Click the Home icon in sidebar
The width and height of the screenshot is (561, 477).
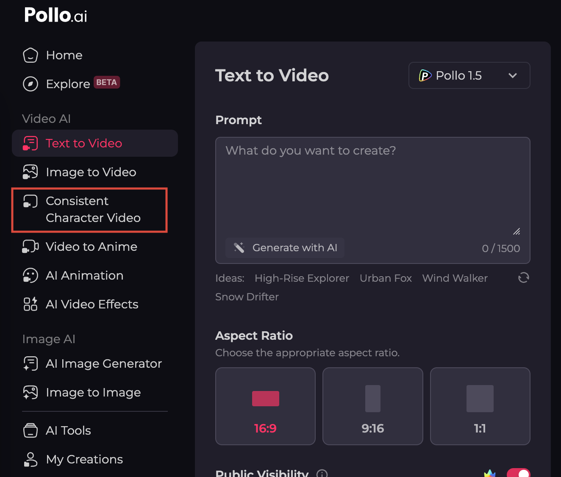(31, 55)
